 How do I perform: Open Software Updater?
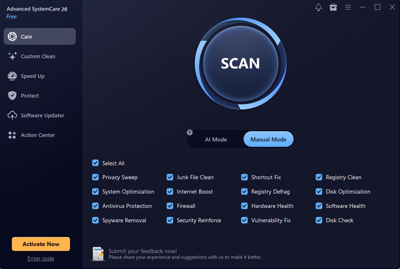click(x=42, y=115)
